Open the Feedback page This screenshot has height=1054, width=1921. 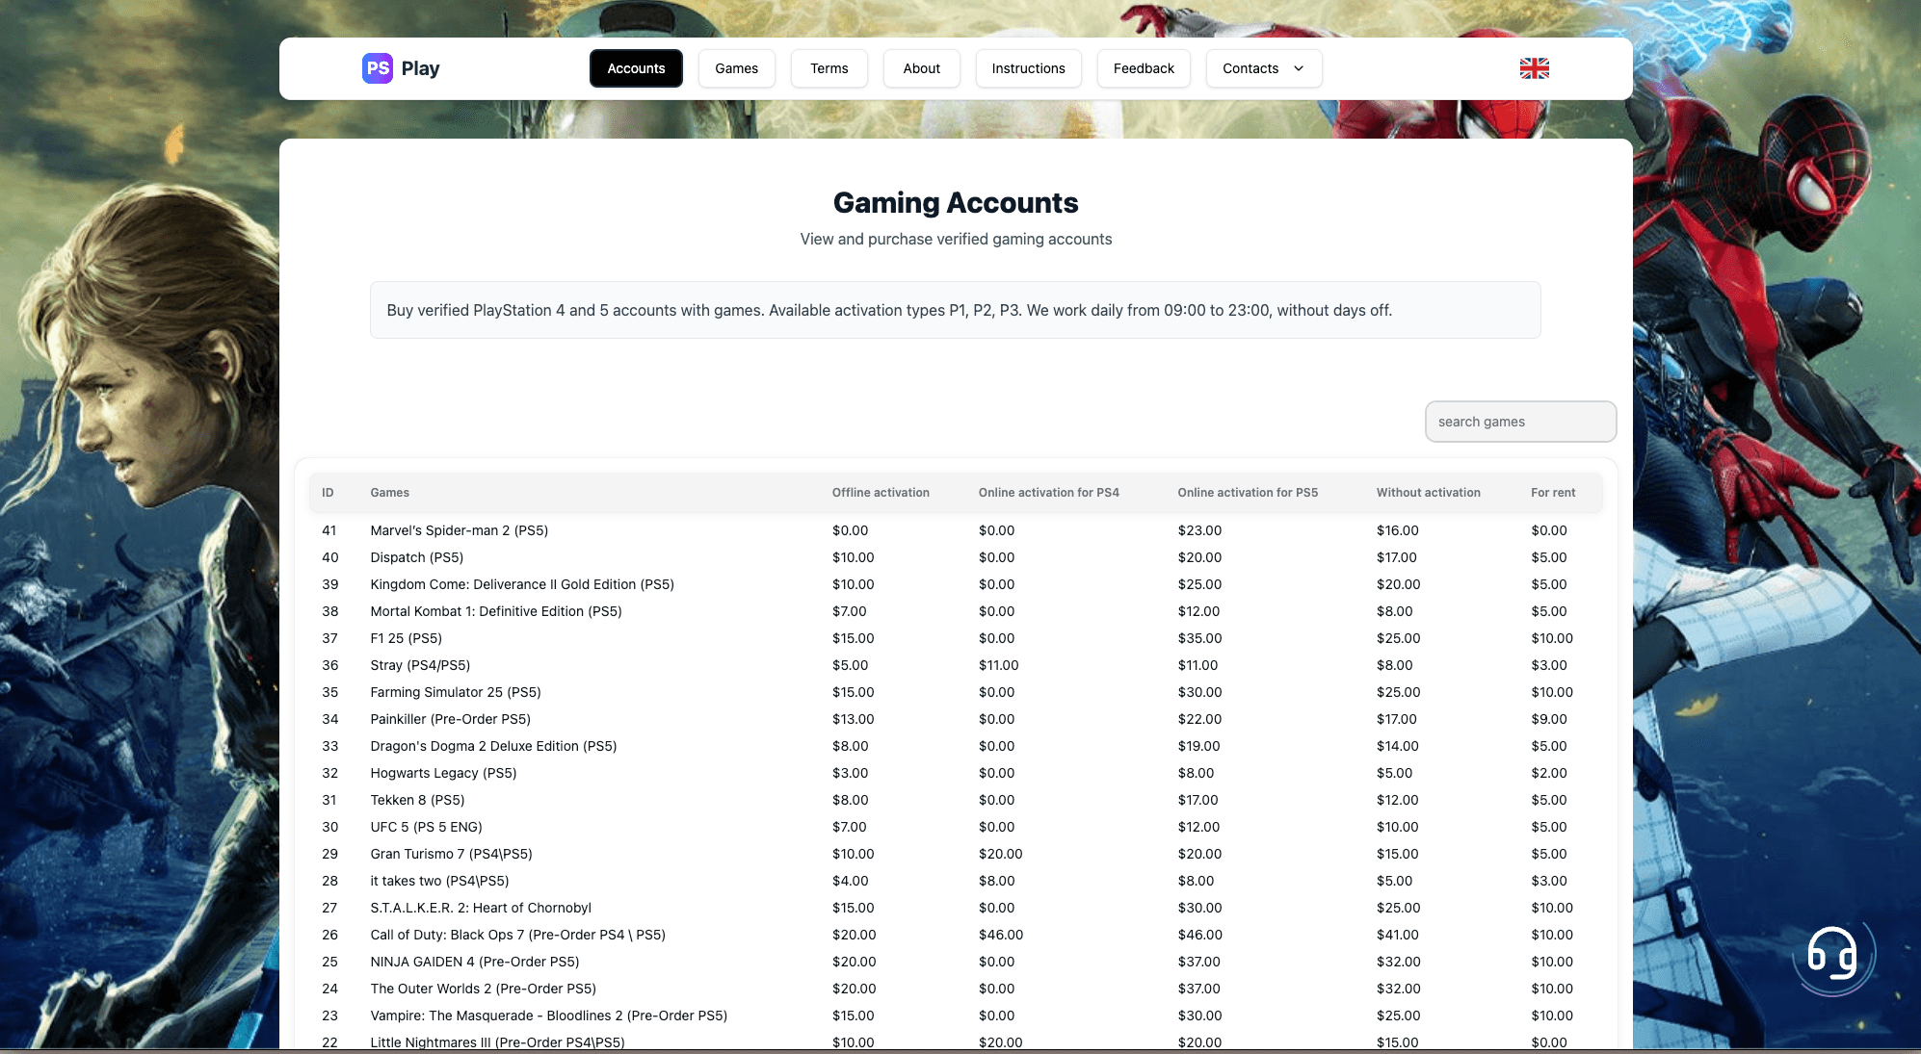[x=1144, y=68]
